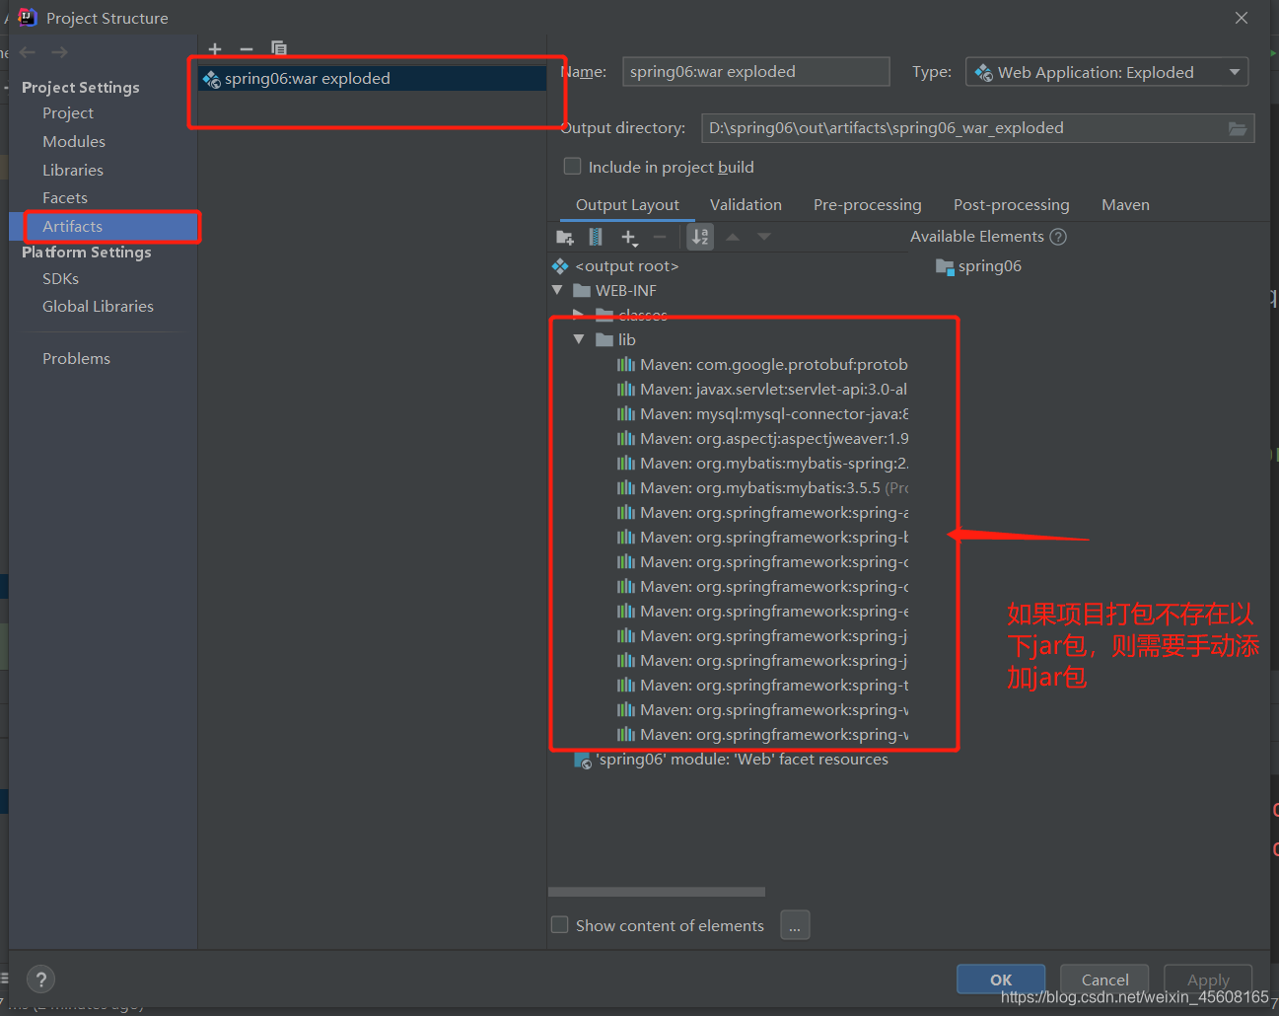Open Project settings

68,113
